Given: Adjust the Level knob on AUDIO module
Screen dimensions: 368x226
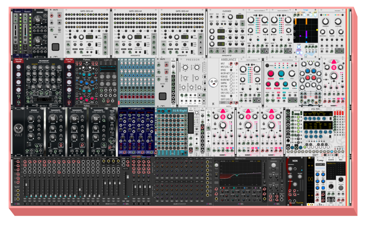Looking at the screenshot, I should (331, 187).
